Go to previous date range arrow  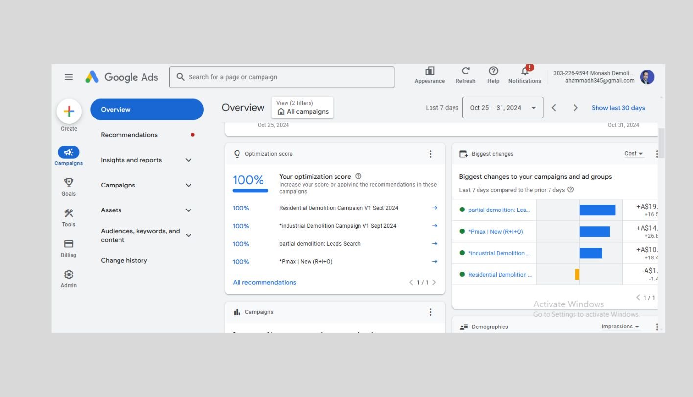pyautogui.click(x=554, y=108)
